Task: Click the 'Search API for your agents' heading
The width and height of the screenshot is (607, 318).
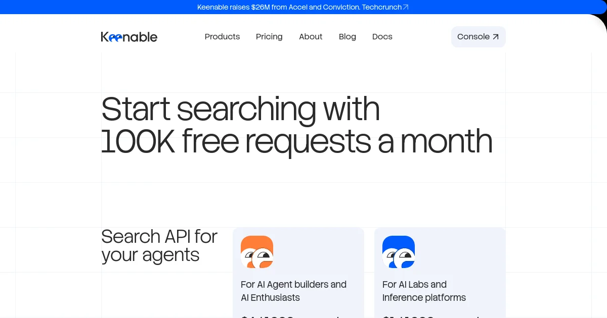Action: [159, 246]
